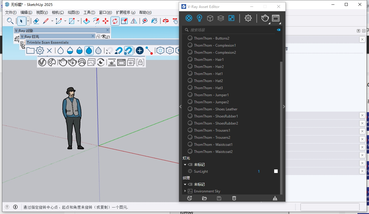The image size is (369, 214).
Task: Select the Scale tool
Action: [124, 21]
